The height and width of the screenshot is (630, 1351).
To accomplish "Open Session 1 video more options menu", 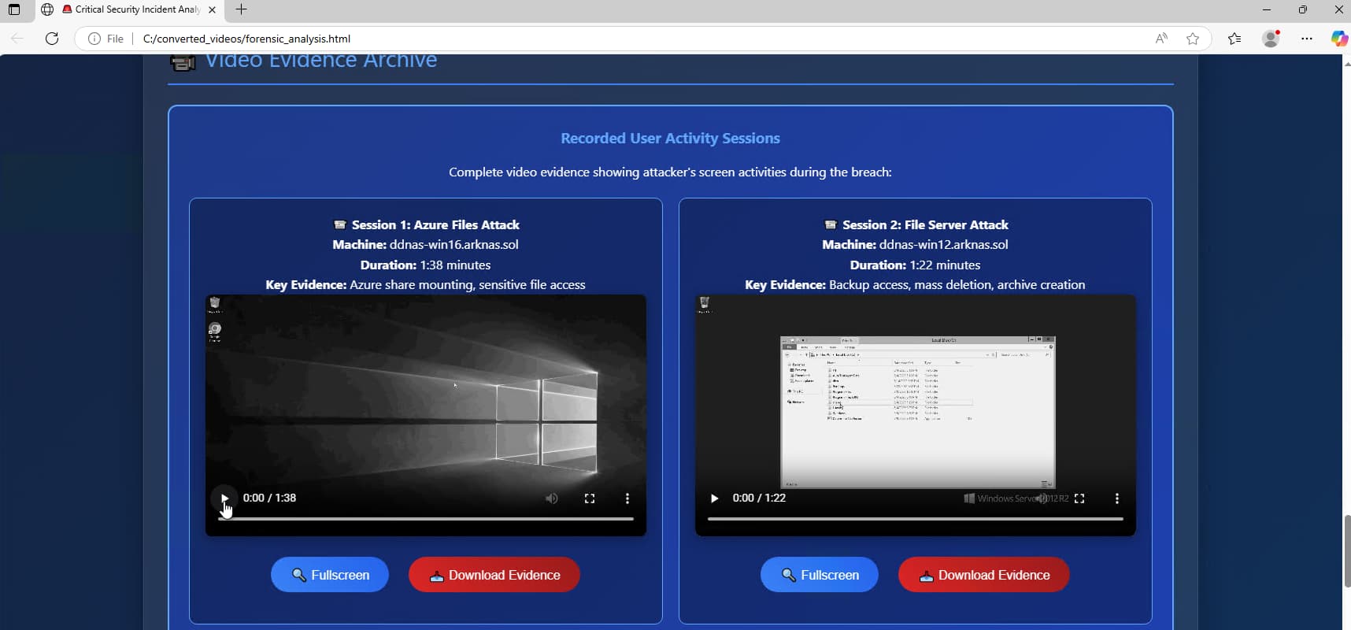I will coord(627,498).
